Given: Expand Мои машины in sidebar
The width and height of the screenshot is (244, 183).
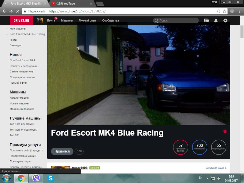Looking at the screenshot, I should pyautogui.click(x=7, y=29).
